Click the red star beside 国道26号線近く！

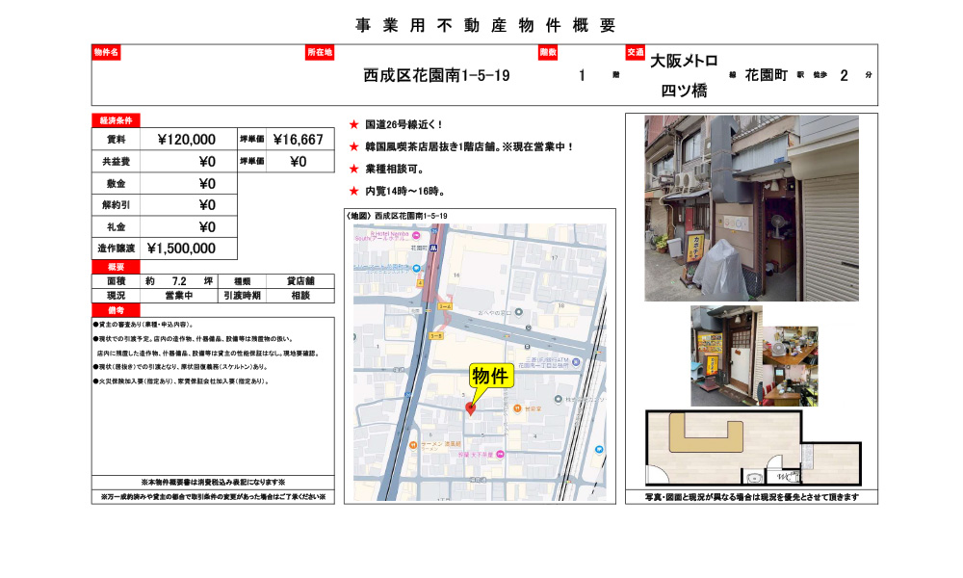click(x=353, y=124)
